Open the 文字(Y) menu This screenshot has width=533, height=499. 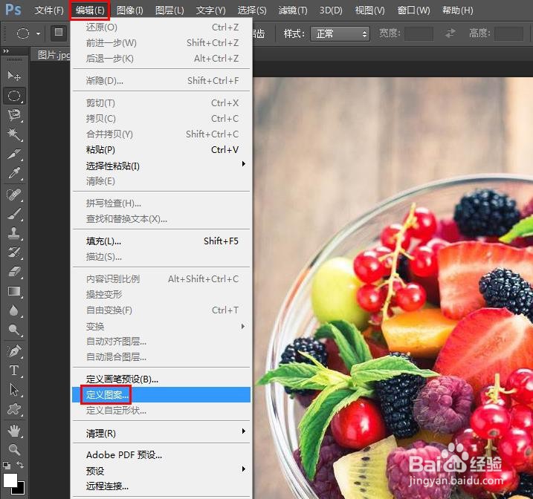point(211,10)
